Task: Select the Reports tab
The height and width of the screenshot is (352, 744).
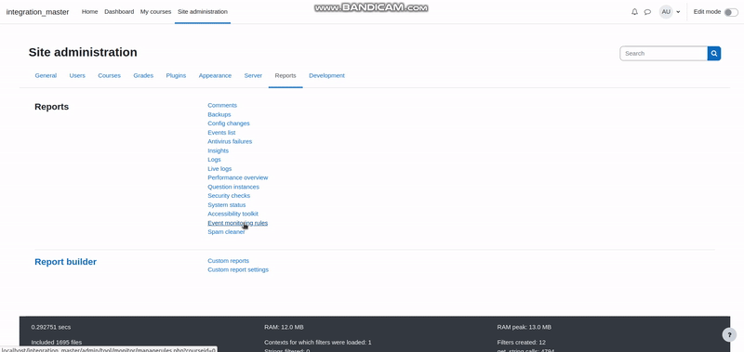Action: (286, 76)
